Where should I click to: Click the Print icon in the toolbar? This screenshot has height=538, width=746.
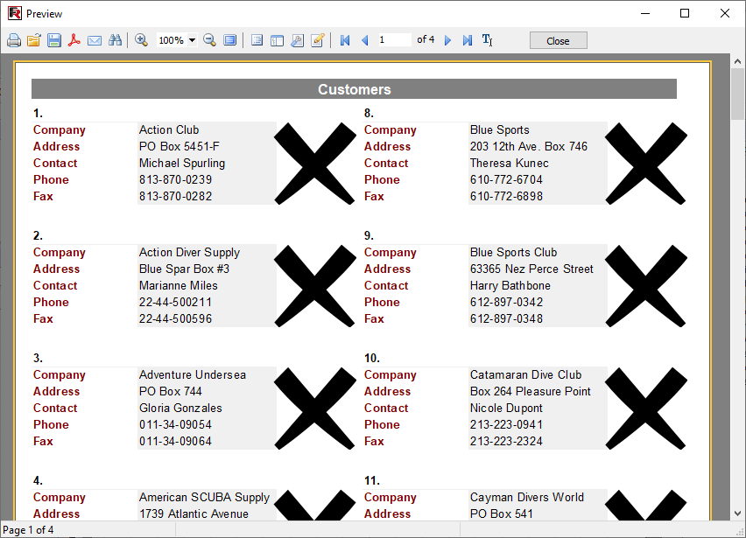coord(14,40)
